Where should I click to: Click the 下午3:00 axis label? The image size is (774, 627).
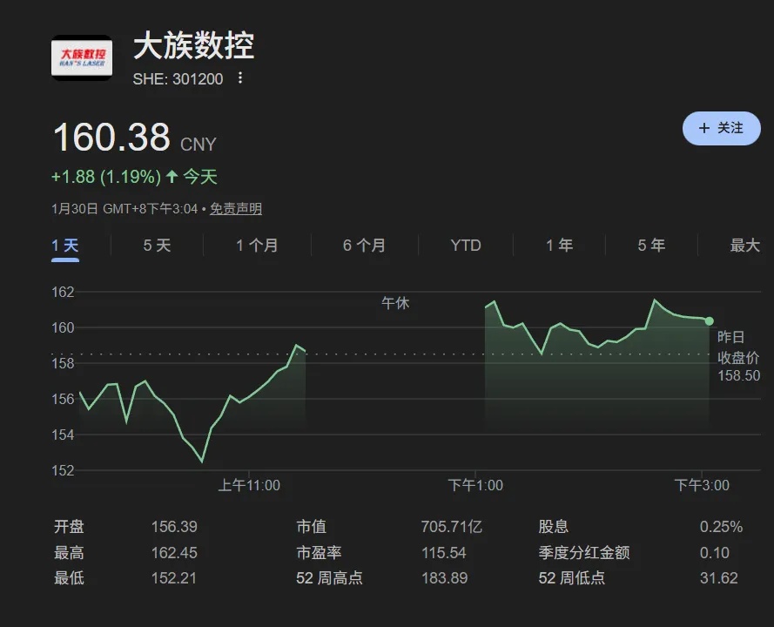pyautogui.click(x=702, y=485)
